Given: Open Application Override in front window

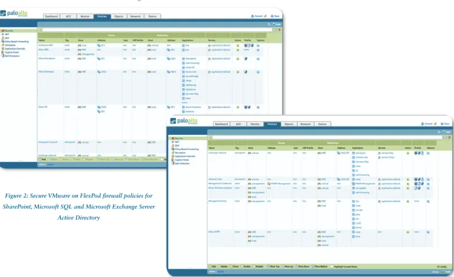Looking at the screenshot, I should [183, 156].
